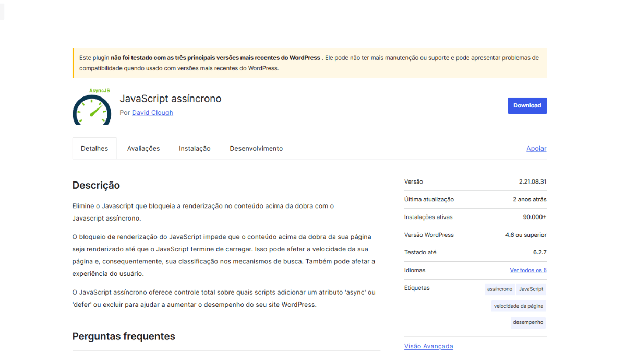The height and width of the screenshot is (352, 626).
Task: Click the Apoiar link
Action: (536, 149)
